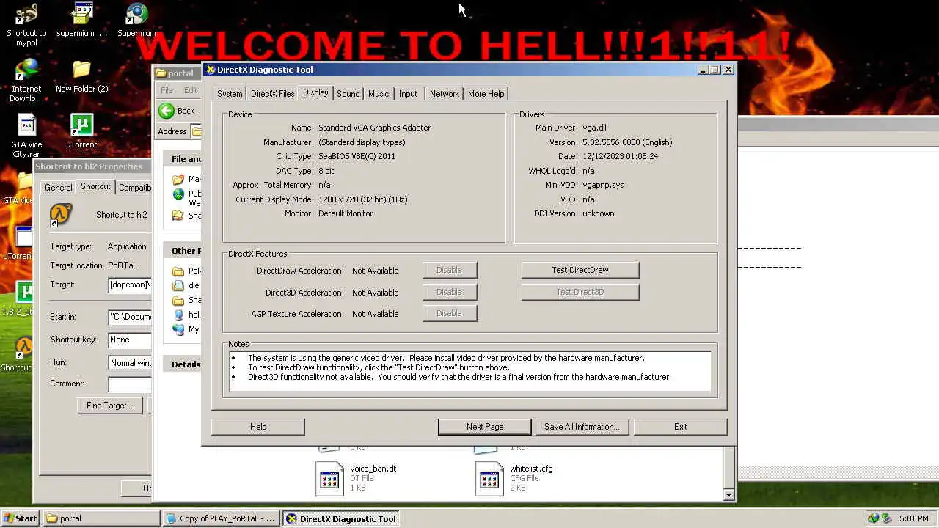Screen dimensions: 939x528
Task: Click the Half-Life lambda icon in Properties dialog
Action: pos(61,215)
